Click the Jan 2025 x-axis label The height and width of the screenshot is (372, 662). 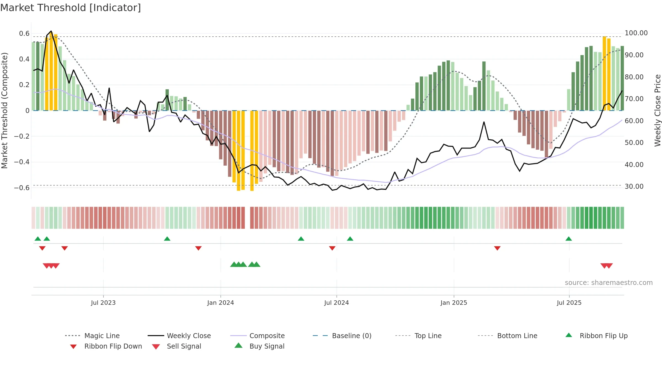click(454, 303)
